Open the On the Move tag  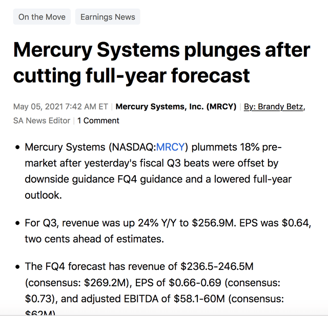[42, 17]
